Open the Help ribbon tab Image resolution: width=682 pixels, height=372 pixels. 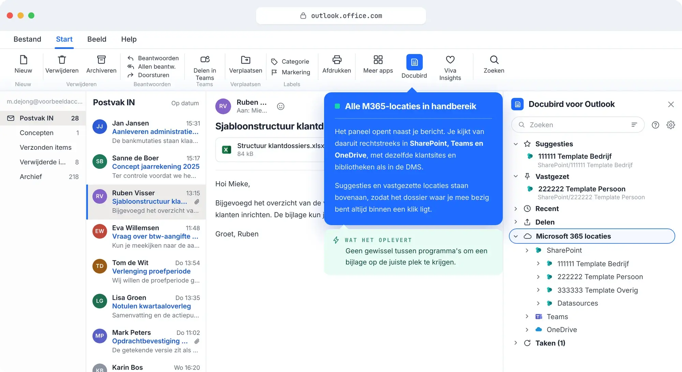(129, 39)
